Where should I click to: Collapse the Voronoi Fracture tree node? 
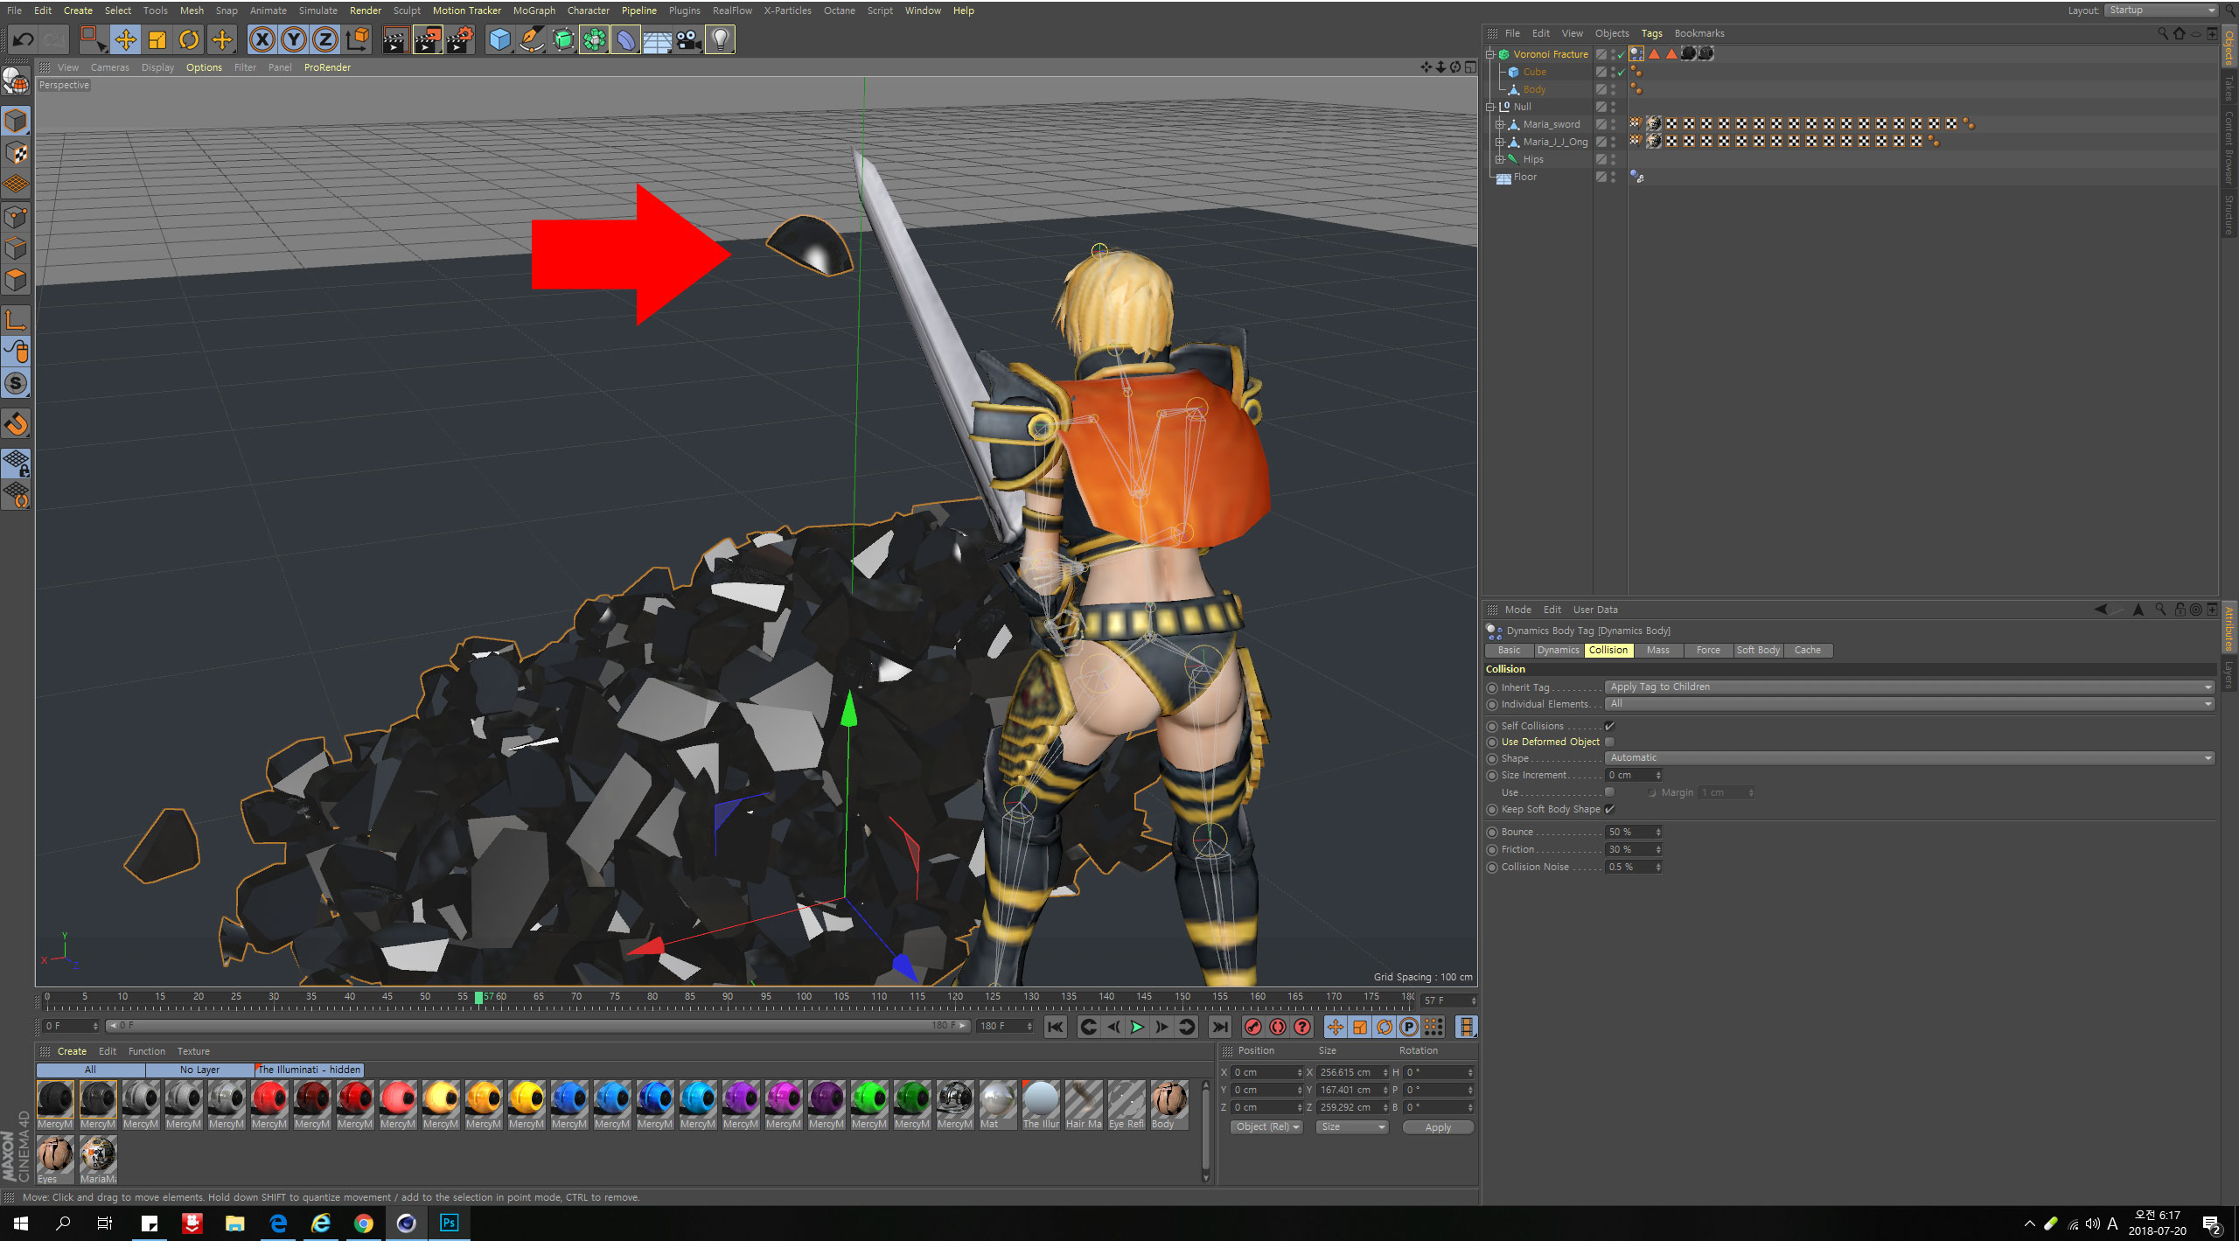click(x=1490, y=54)
